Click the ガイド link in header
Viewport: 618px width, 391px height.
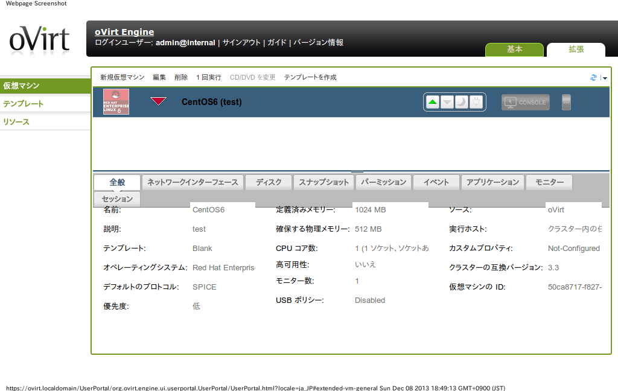[277, 43]
